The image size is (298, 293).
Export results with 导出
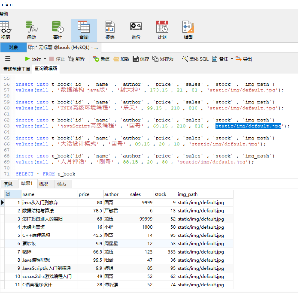point(244,59)
